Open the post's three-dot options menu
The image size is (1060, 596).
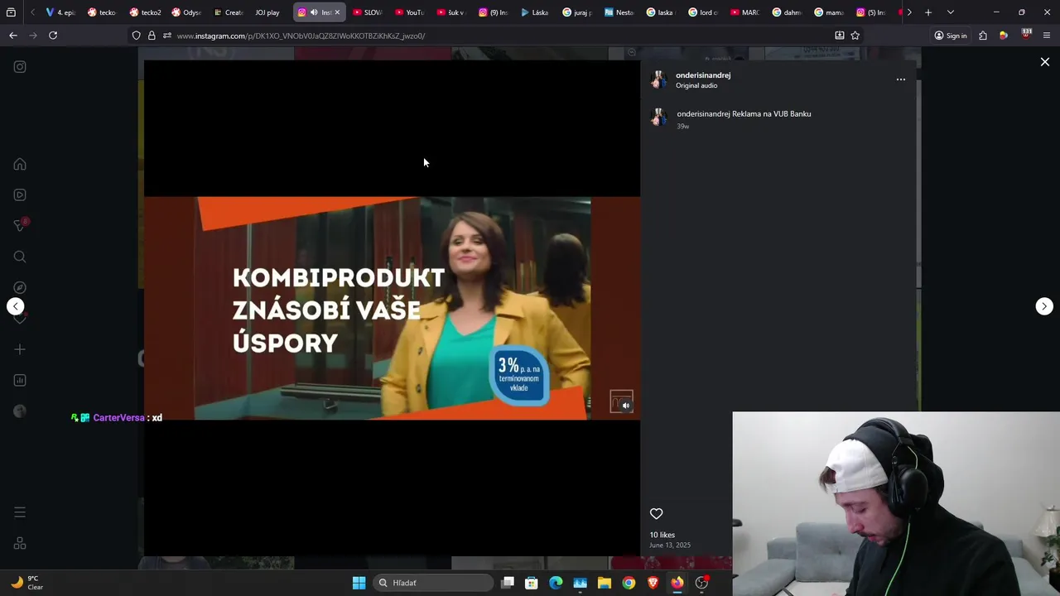(x=901, y=79)
